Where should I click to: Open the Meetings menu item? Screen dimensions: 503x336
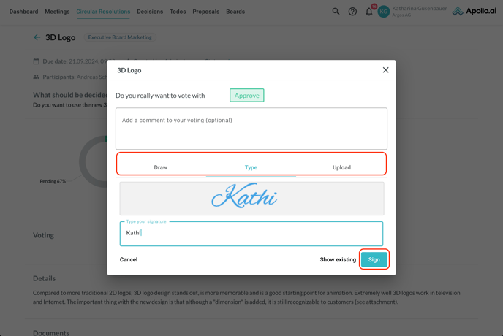point(57,12)
